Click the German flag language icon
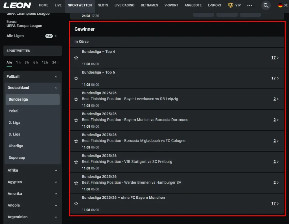Image resolution: width=289 pixels, height=224 pixels. coord(280,5)
